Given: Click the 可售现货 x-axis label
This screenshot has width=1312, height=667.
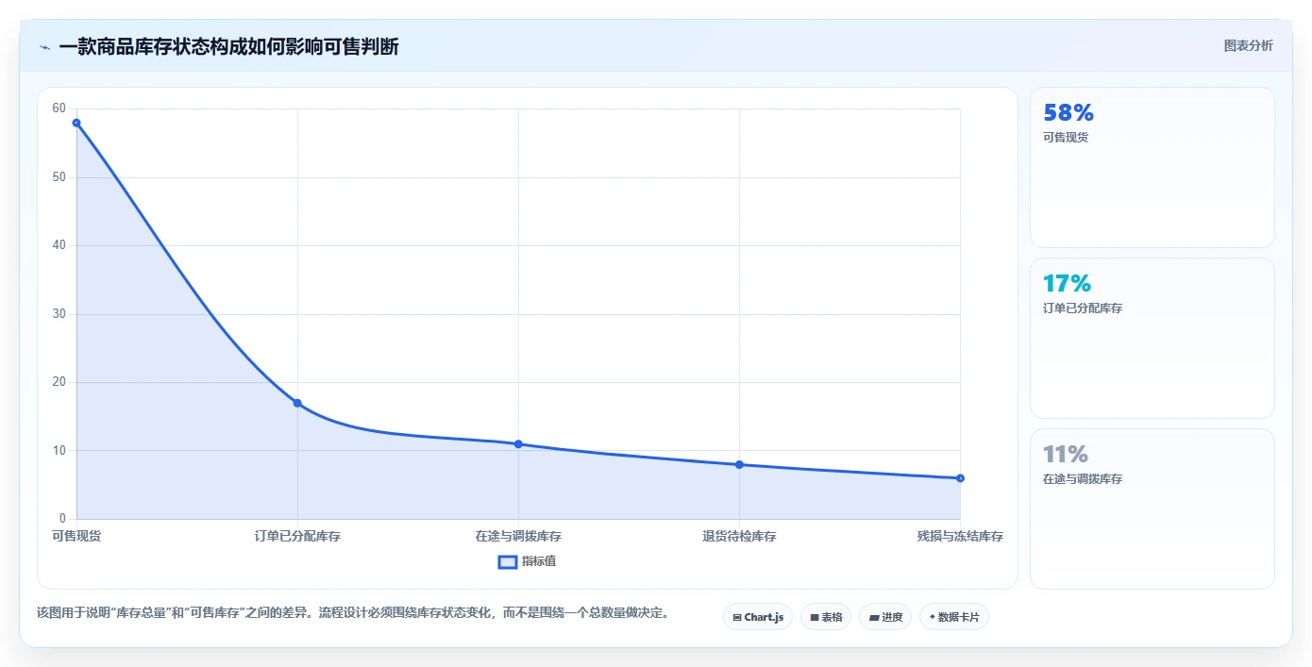Looking at the screenshot, I should pos(76,537).
